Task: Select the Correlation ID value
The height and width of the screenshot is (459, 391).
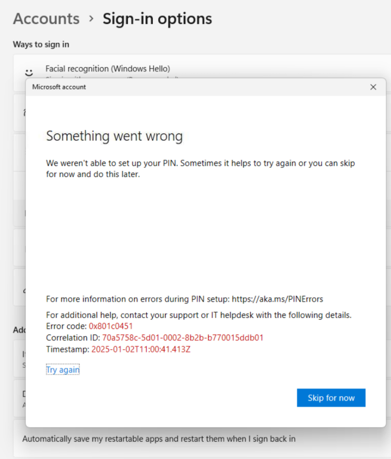Action: click(x=183, y=337)
